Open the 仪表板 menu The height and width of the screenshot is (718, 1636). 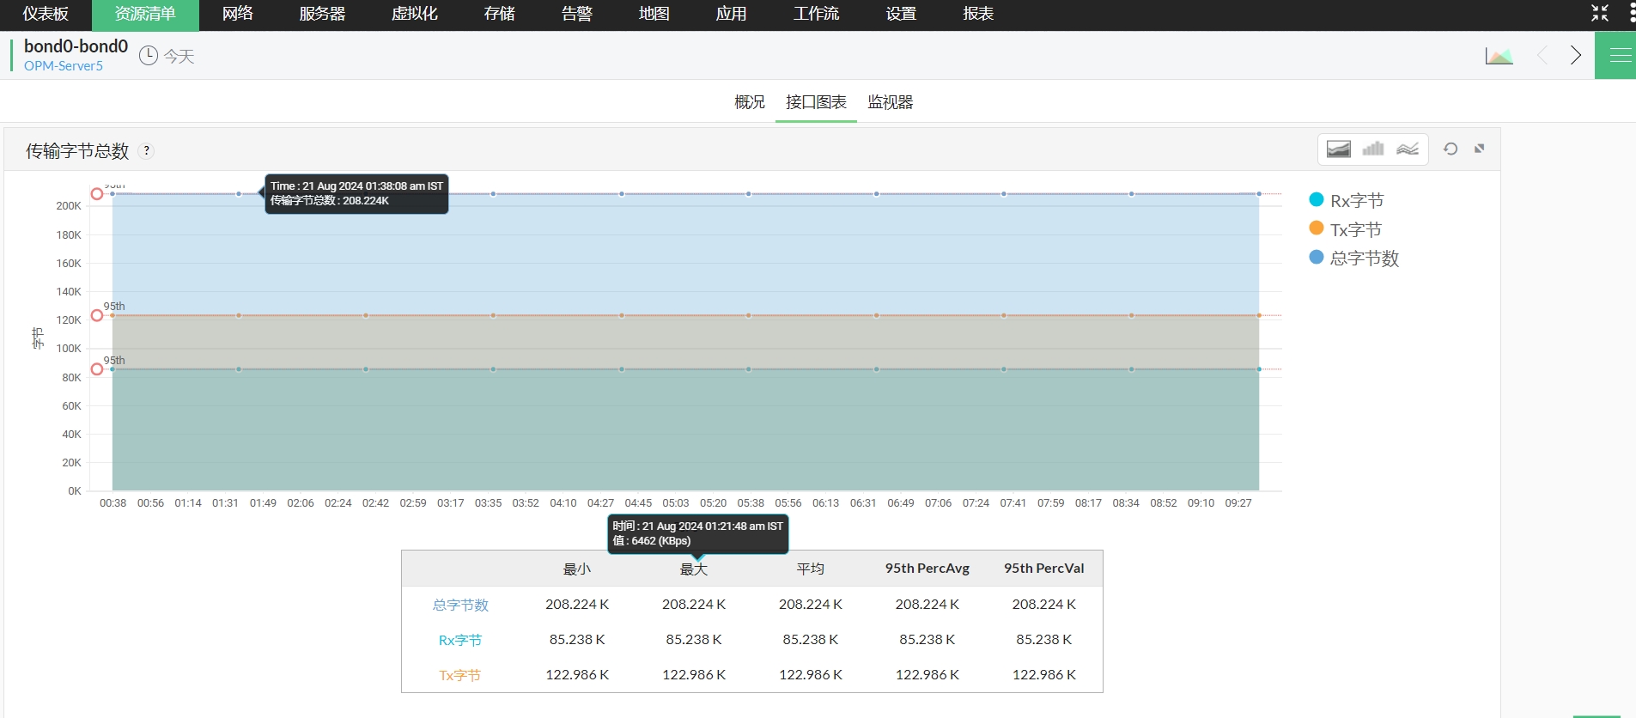click(46, 14)
